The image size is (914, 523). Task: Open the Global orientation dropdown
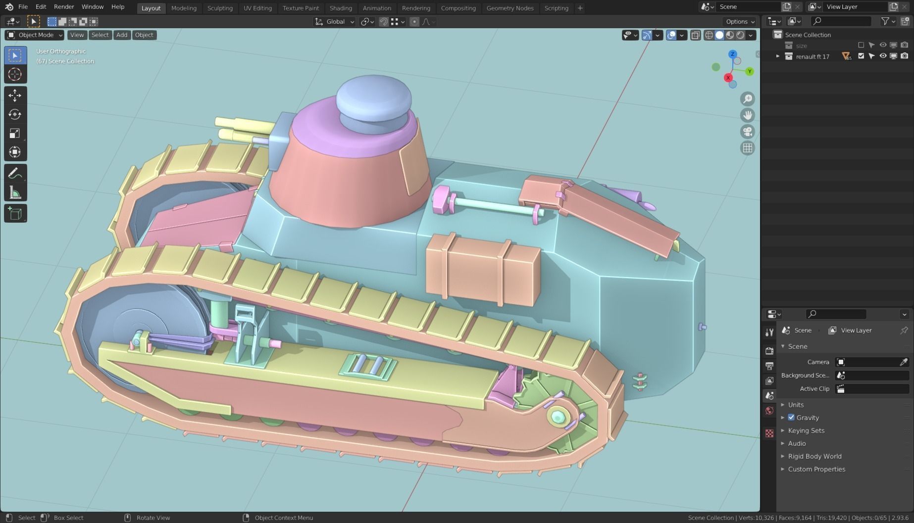(335, 22)
